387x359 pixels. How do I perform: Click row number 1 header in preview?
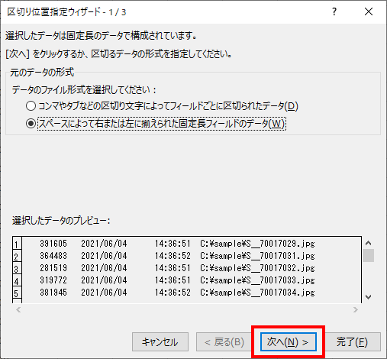tap(17, 244)
